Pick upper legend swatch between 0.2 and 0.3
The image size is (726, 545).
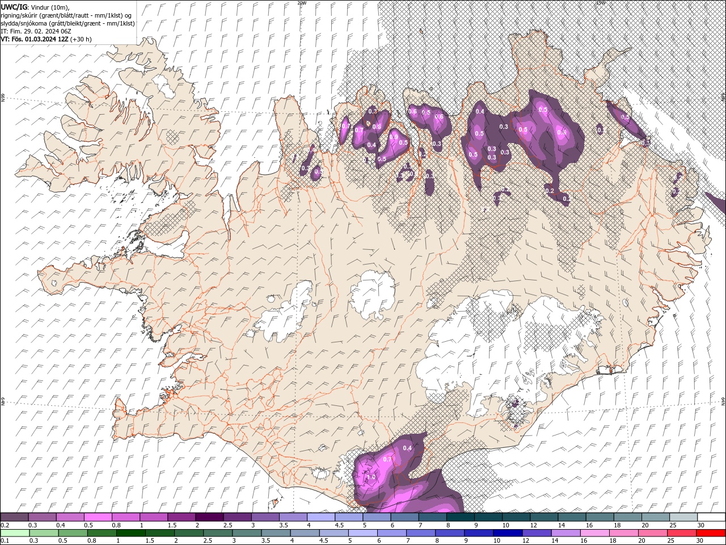(x=14, y=517)
